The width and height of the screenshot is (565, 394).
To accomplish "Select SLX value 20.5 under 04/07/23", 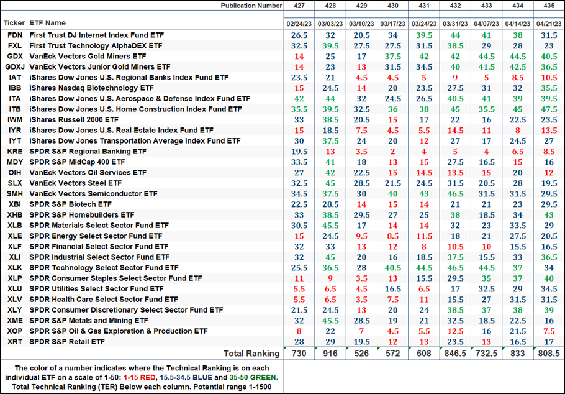I will pyautogui.click(x=486, y=183).
